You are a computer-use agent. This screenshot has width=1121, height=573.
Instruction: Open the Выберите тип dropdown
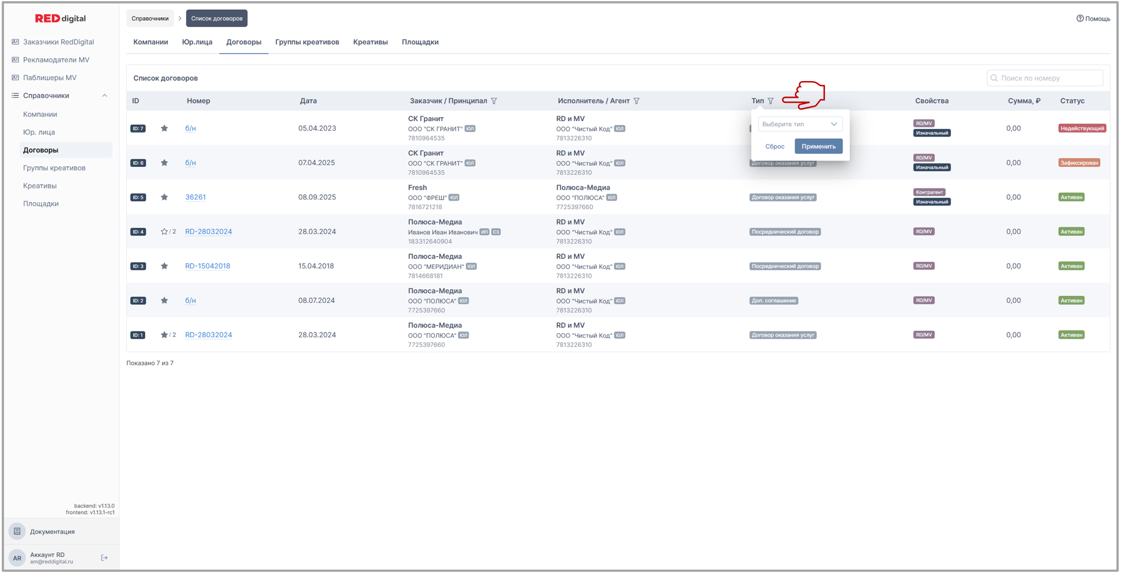click(x=799, y=124)
